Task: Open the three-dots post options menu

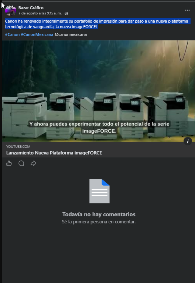Action: [x=187, y=10]
